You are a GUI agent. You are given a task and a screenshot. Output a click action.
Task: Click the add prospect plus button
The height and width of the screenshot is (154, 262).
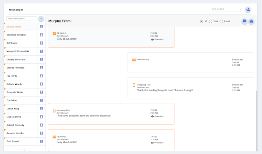click(41, 18)
